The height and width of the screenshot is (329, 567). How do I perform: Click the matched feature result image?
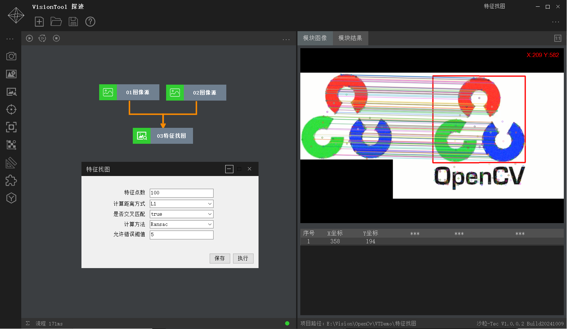pos(432,136)
